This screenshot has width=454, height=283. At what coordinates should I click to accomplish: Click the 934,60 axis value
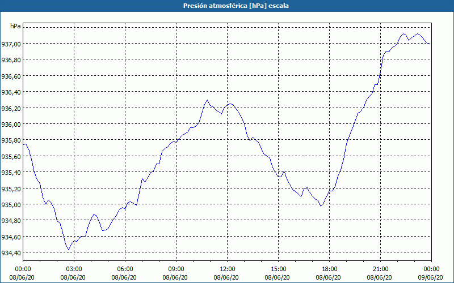click(x=11, y=237)
